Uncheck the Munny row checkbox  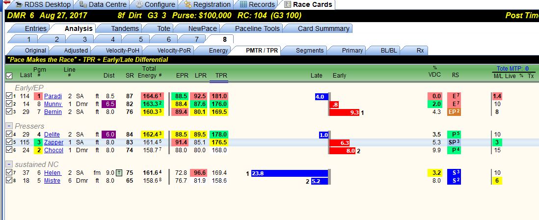click(x=9, y=104)
